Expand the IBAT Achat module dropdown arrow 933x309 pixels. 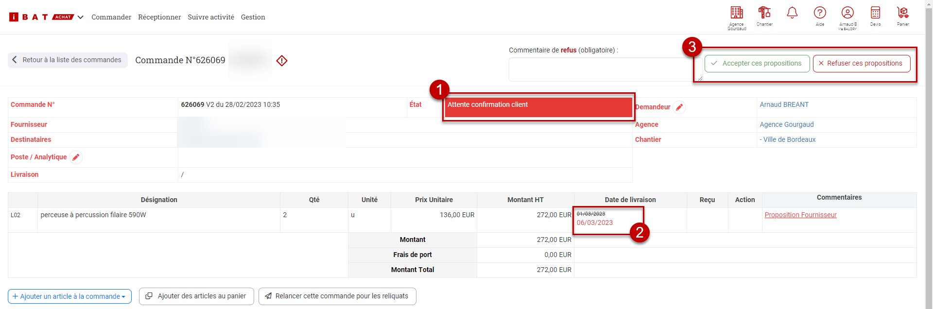pyautogui.click(x=81, y=17)
